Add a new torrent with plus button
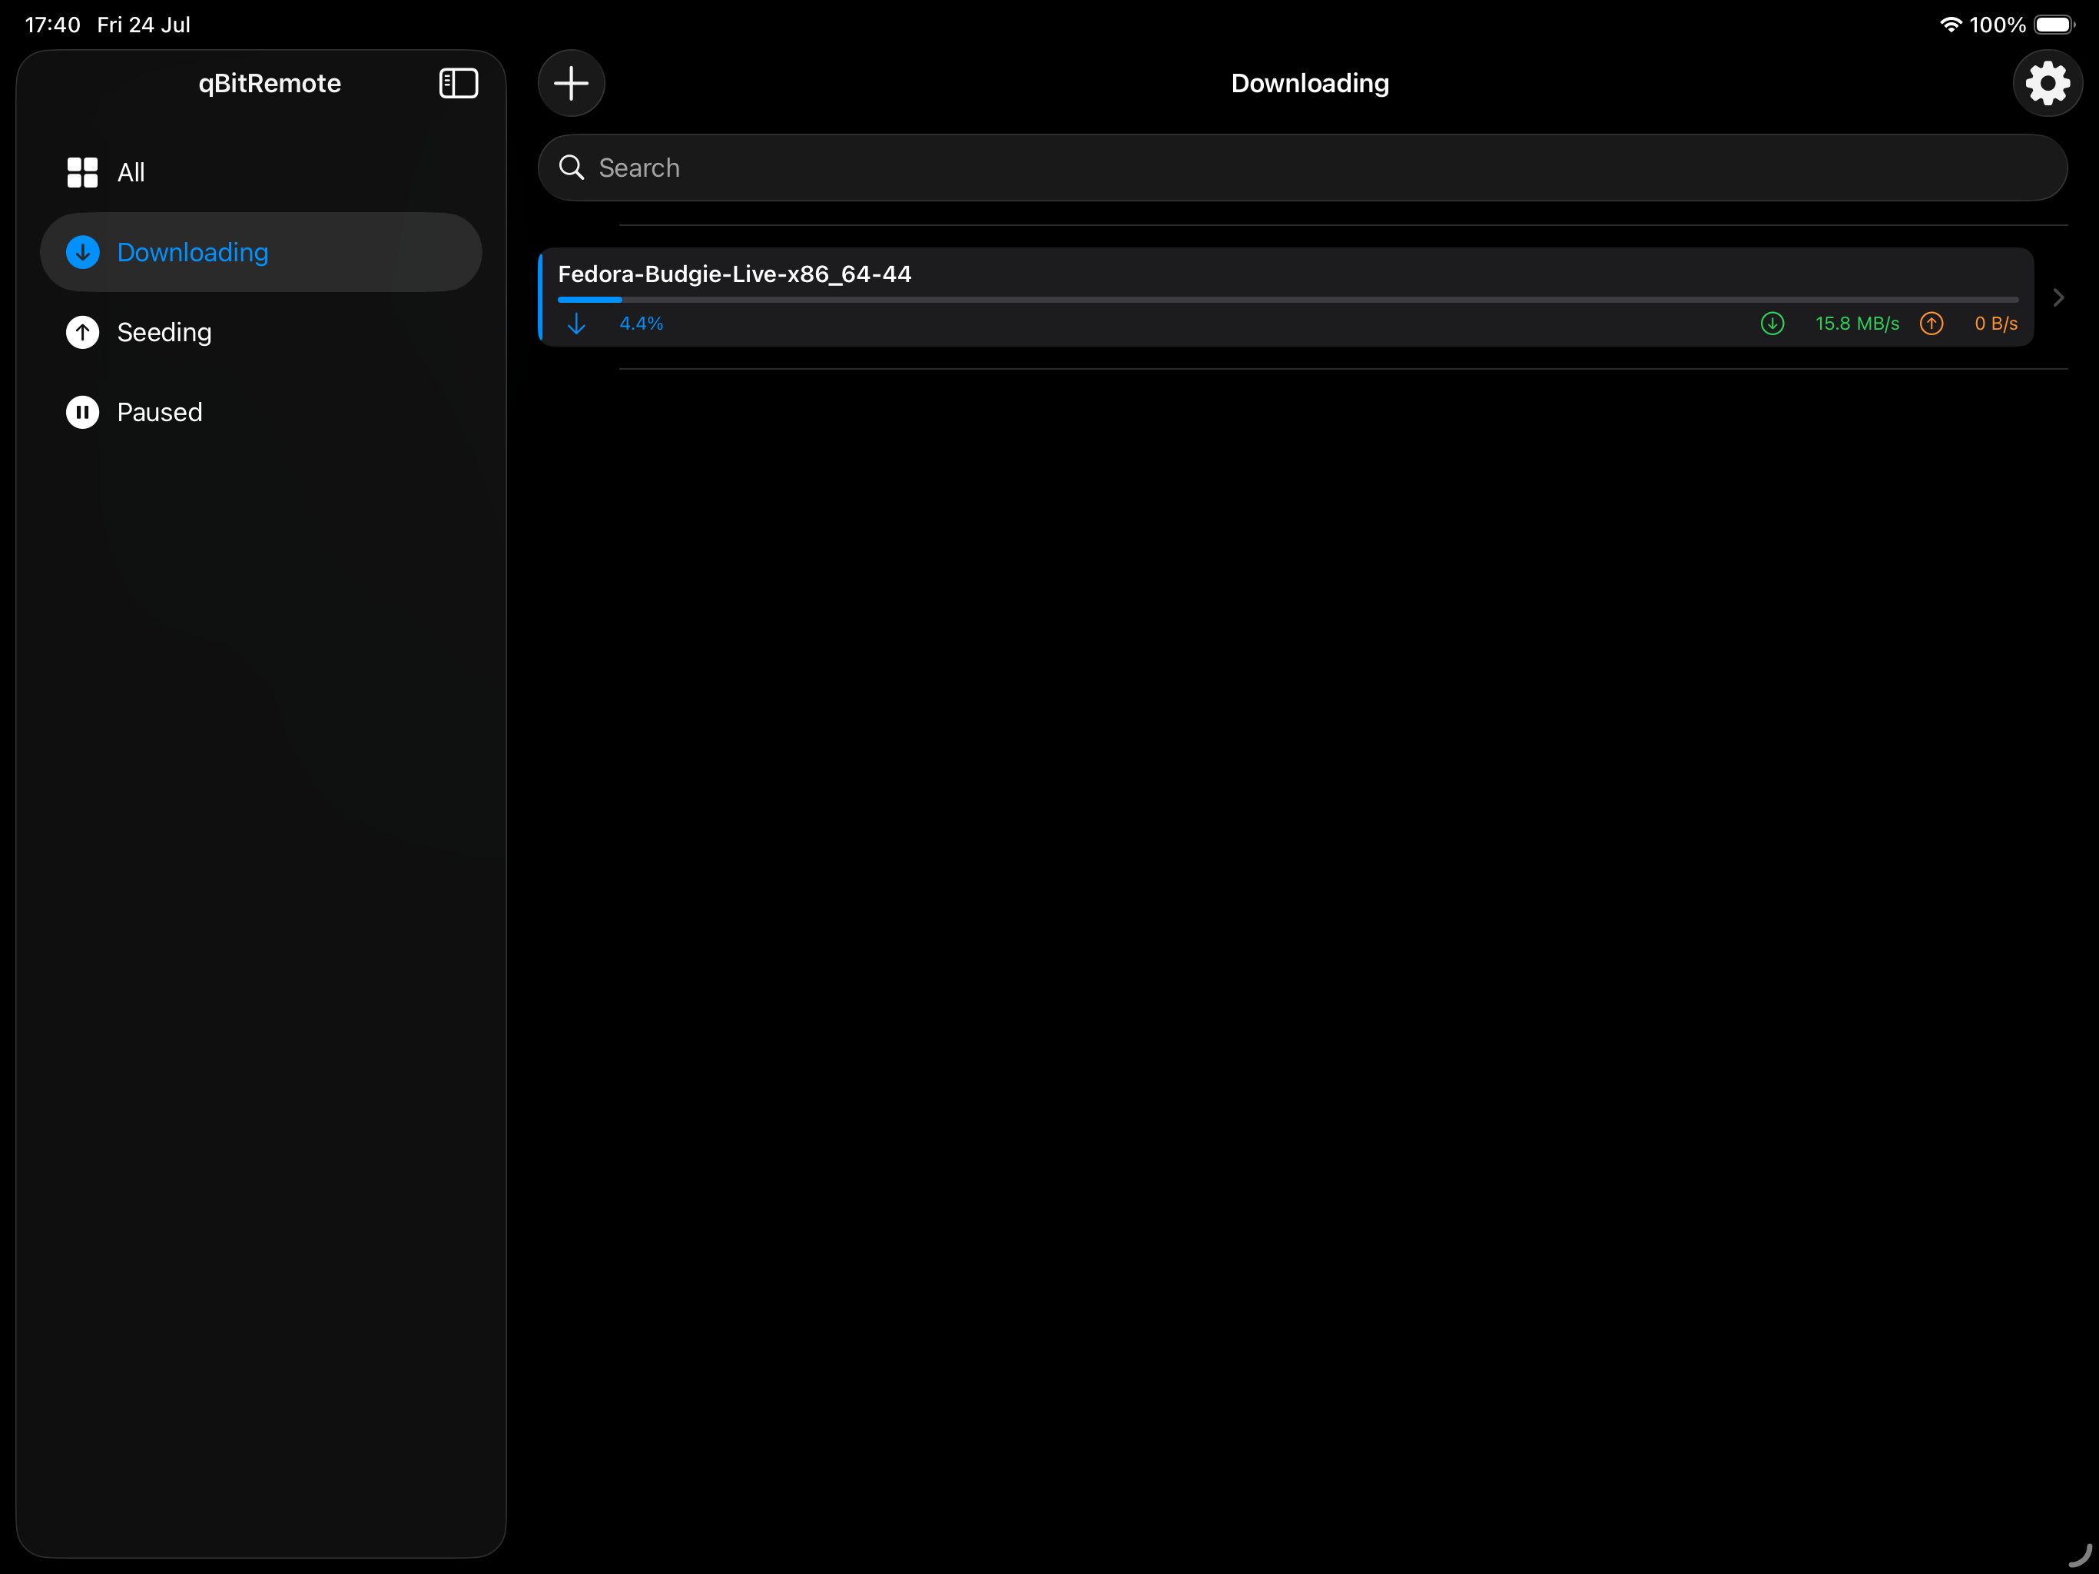 (x=572, y=84)
